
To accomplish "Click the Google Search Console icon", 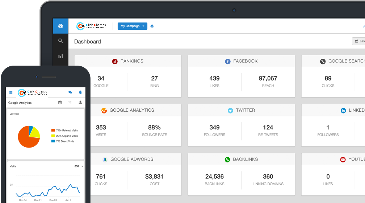I will (323, 61).
